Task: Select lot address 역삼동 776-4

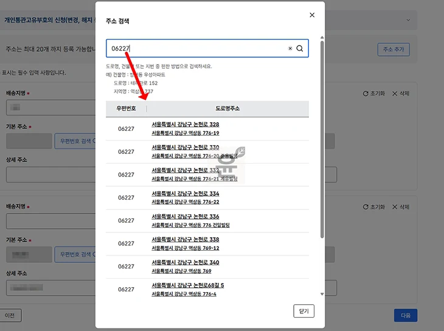Action: (184, 294)
